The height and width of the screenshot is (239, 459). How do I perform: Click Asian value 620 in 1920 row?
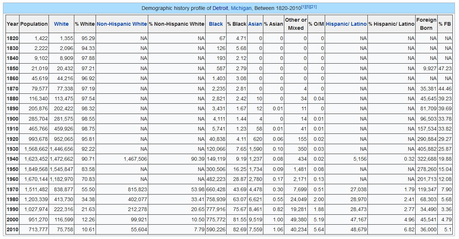point(258,139)
